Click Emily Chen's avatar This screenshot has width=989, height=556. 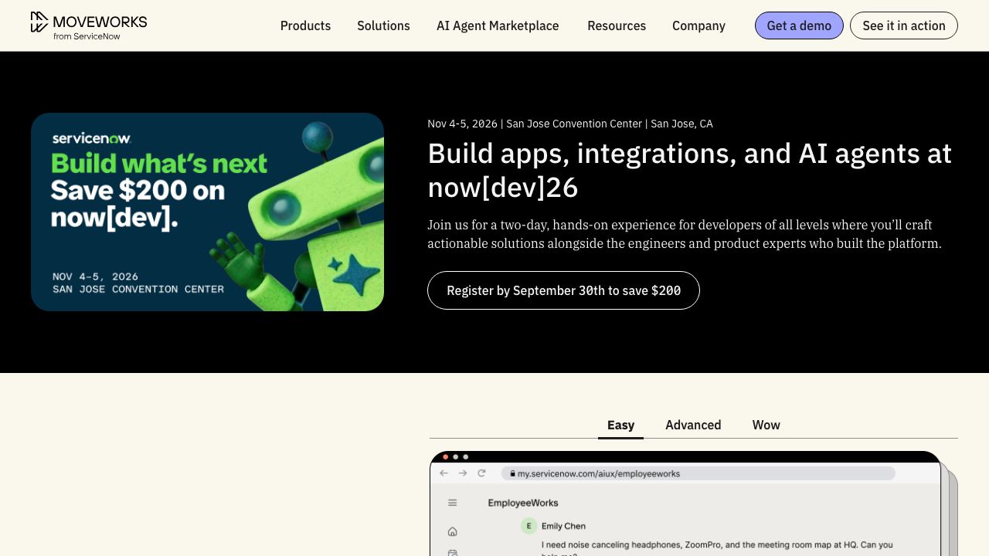click(528, 526)
